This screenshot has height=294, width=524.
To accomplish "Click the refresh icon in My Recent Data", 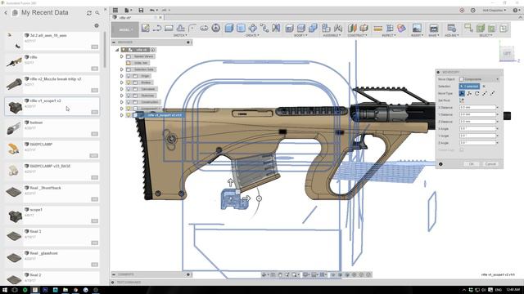I will (x=89, y=13).
